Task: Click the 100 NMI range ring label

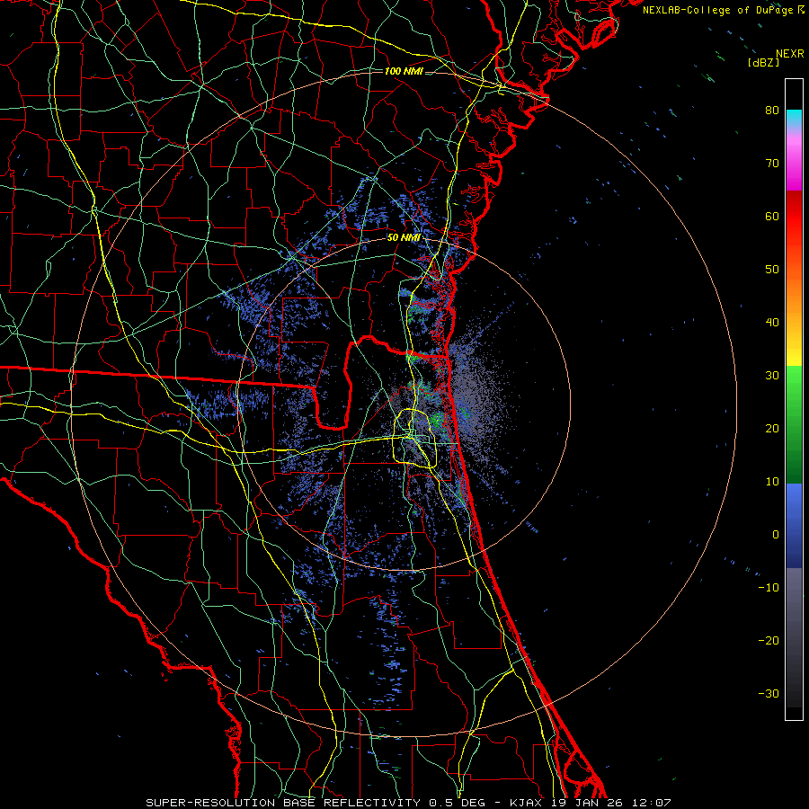Action: [x=404, y=71]
